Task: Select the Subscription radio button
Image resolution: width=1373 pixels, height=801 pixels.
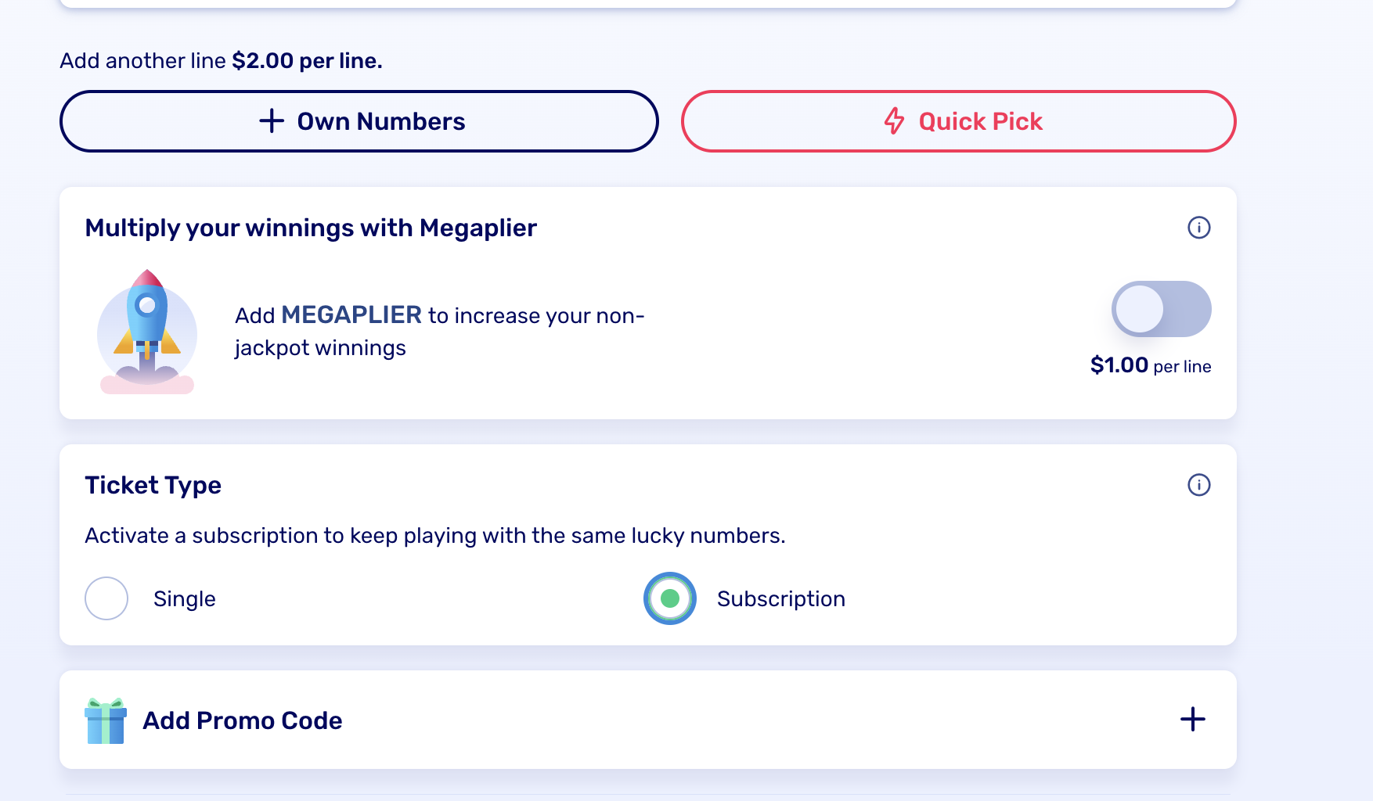Action: [669, 598]
